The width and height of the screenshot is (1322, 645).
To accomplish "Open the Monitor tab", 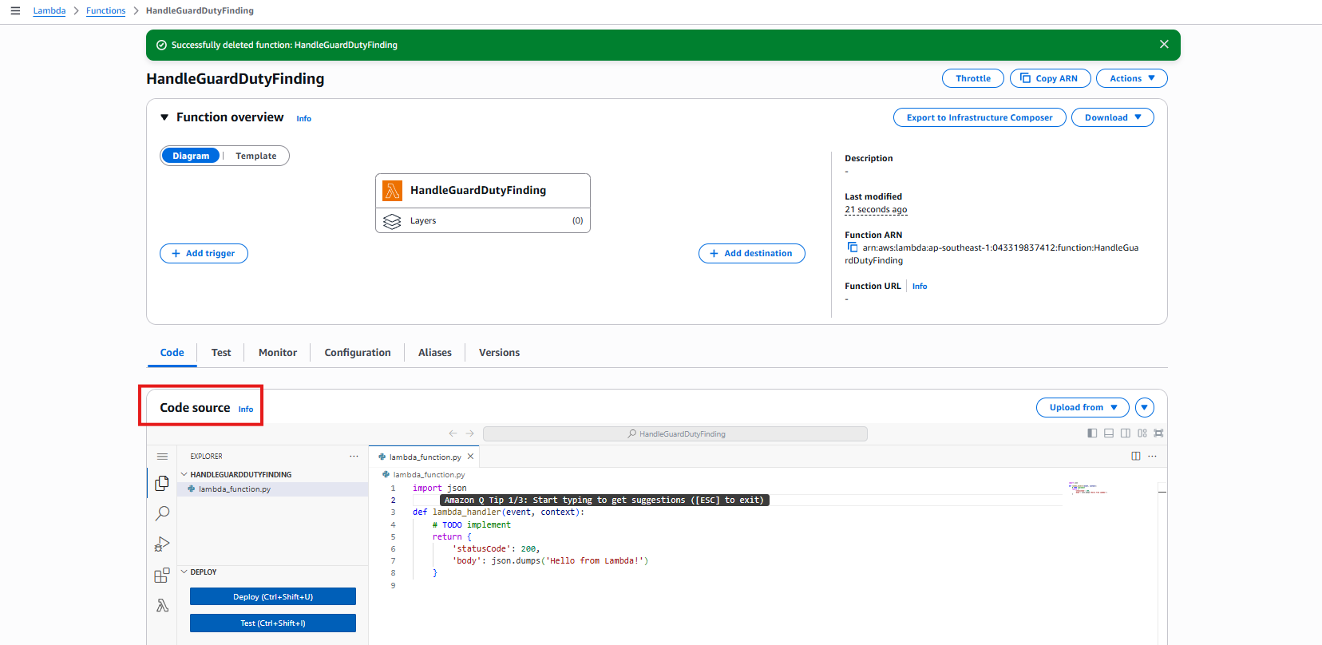I will [278, 353].
